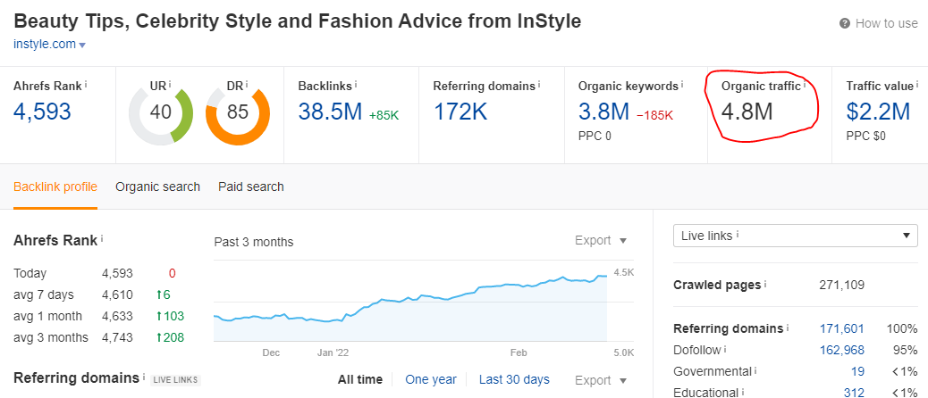Click the 271,109 crawled pages value
Image resolution: width=928 pixels, height=398 pixels.
(x=841, y=286)
